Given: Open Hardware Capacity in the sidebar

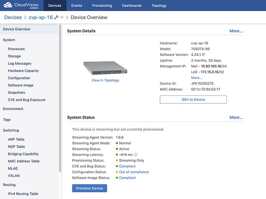Looking at the screenshot, I should (23, 71).
